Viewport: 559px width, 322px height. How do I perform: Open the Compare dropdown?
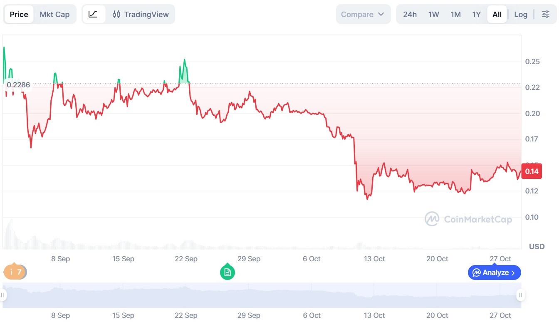tap(363, 15)
